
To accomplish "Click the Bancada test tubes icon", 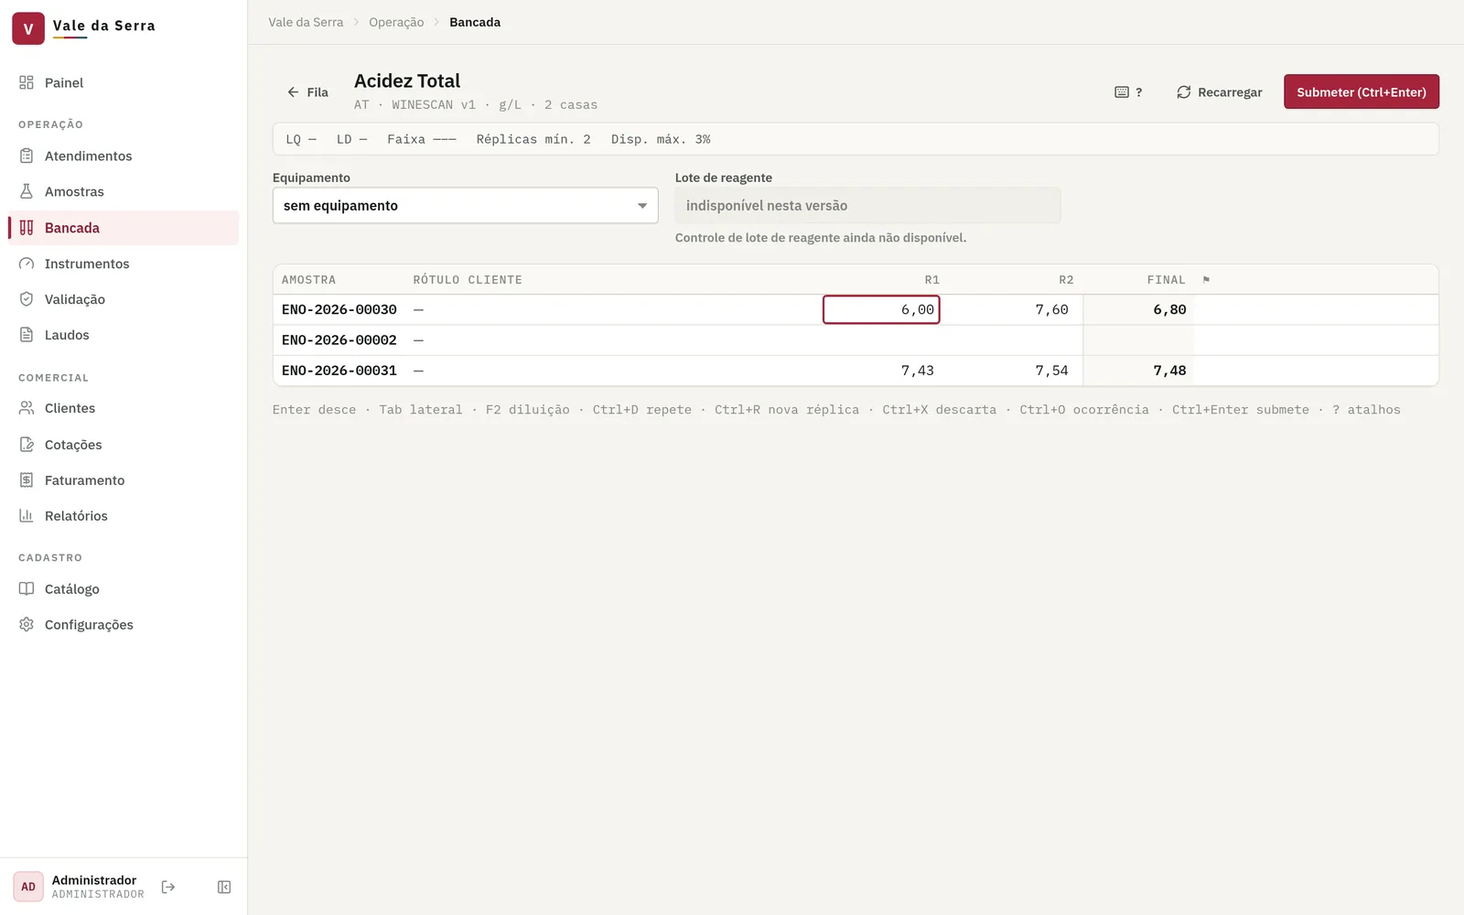I will pyautogui.click(x=27, y=228).
